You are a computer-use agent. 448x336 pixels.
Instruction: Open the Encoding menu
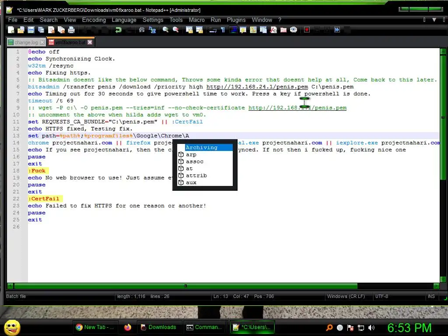pos(94,20)
